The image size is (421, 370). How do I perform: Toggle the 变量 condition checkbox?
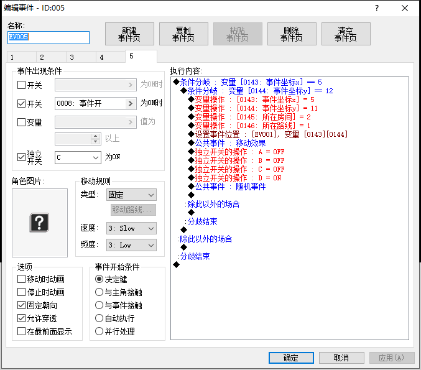coord(22,122)
